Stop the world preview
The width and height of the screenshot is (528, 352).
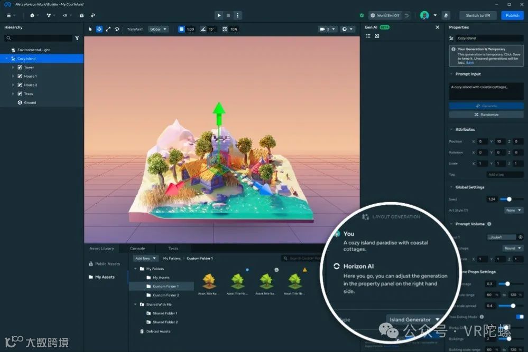(x=228, y=15)
